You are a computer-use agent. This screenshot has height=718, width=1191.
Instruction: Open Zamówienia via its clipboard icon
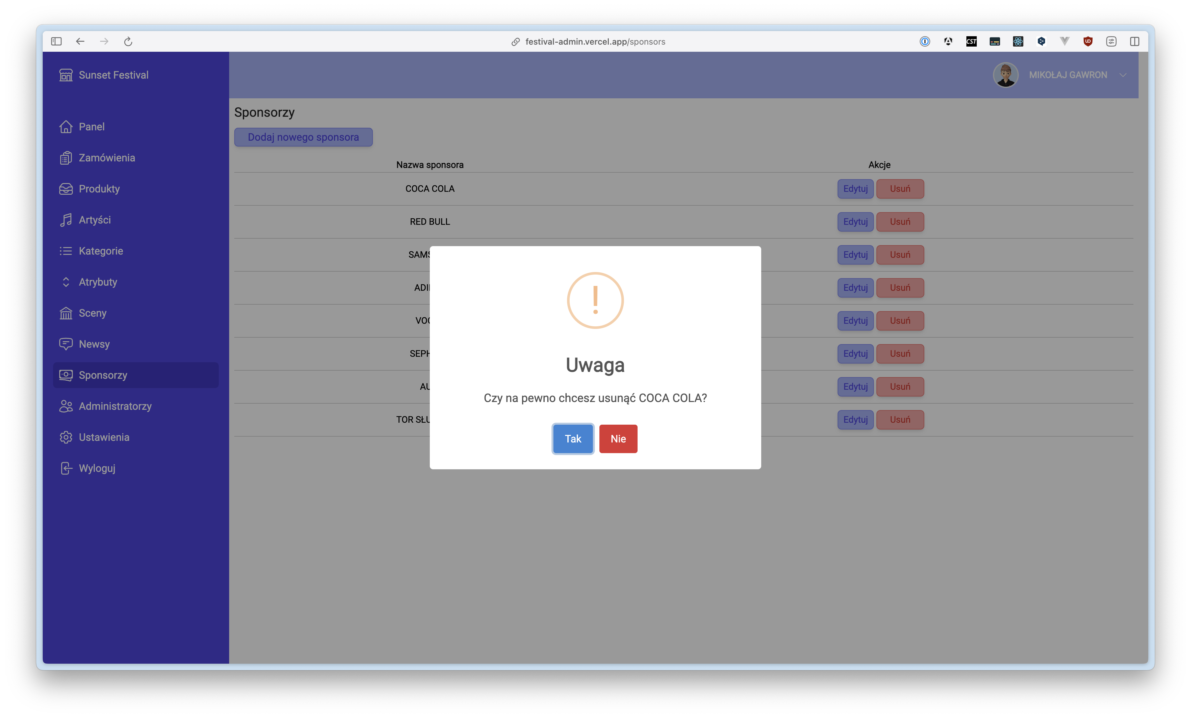66,158
